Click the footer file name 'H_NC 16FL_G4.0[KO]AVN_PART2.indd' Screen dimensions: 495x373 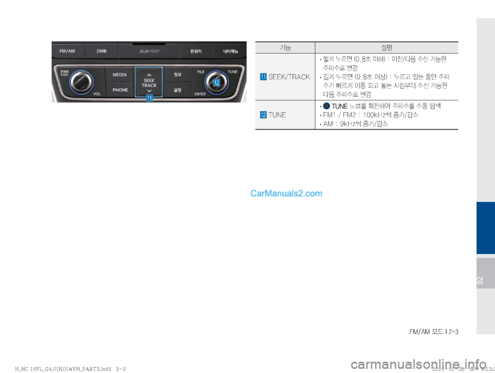[63, 368]
